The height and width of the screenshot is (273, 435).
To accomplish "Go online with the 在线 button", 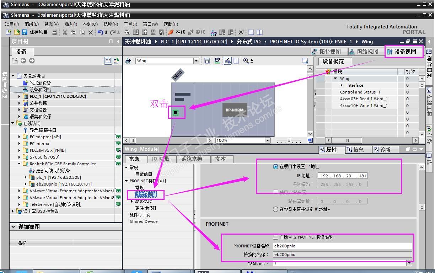I will 177,32.
